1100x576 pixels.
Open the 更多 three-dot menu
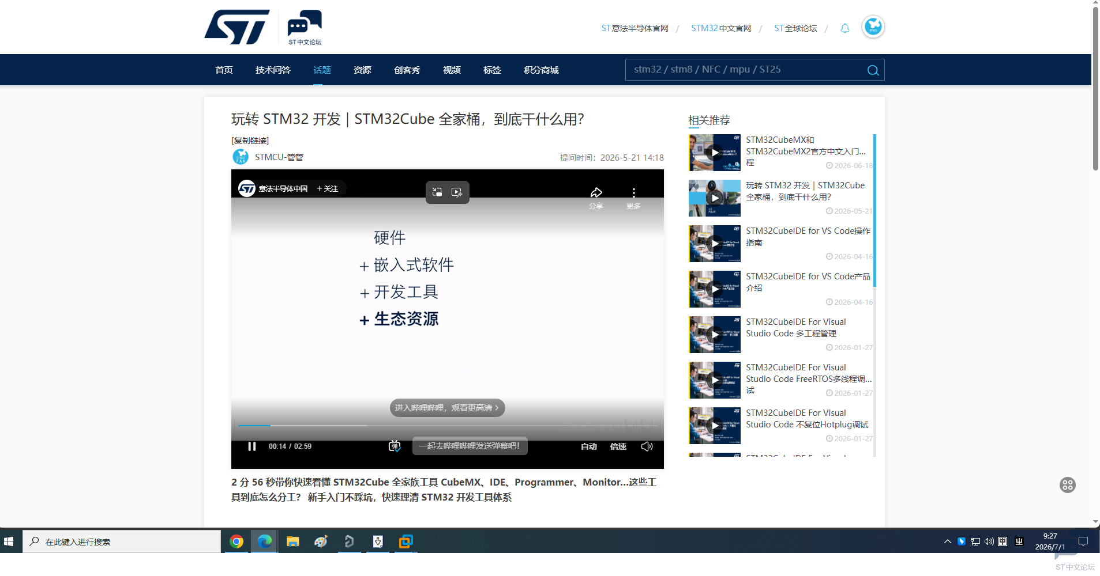point(633,196)
